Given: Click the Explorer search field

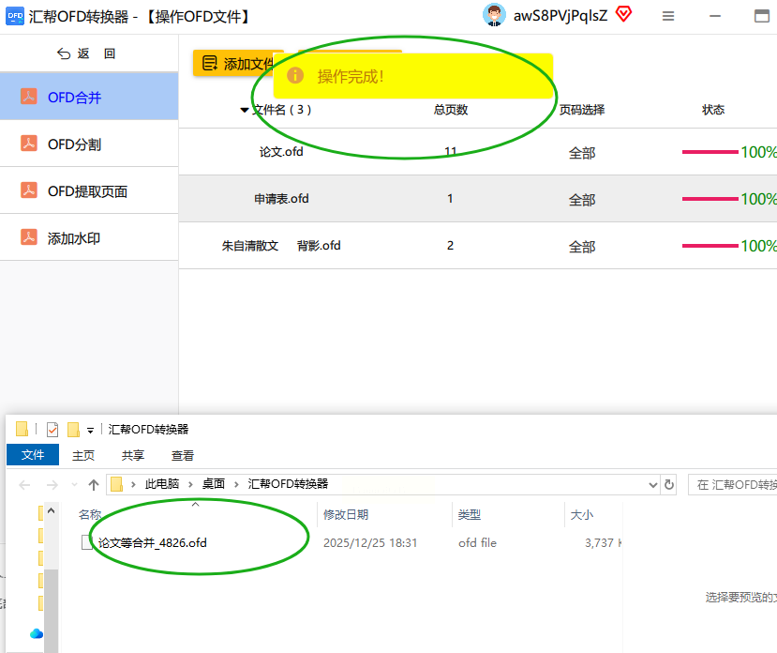Looking at the screenshot, I should tap(733, 485).
